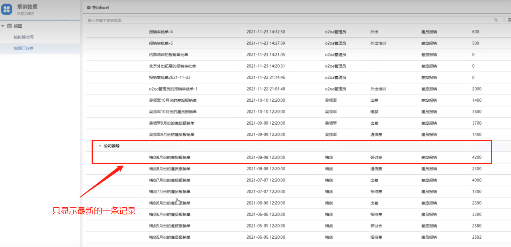Viewport: 511px width, 247px height.
Task: Click the magnifier search icon
Action: click(496, 20)
